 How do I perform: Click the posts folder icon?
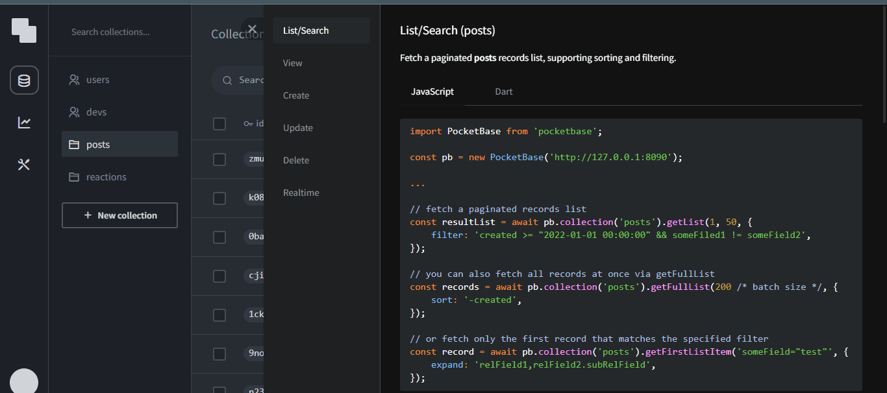click(74, 145)
